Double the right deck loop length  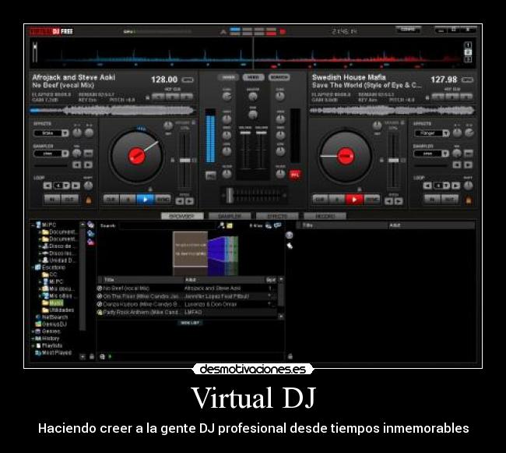tap(455, 186)
